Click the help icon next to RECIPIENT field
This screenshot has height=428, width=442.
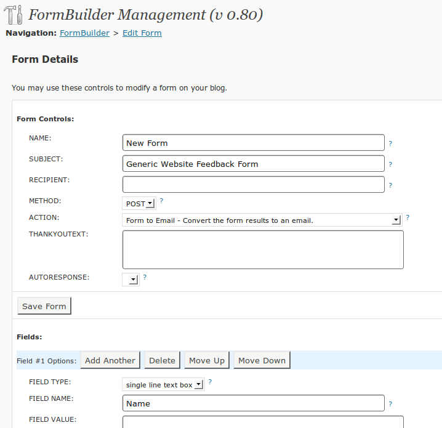click(390, 185)
